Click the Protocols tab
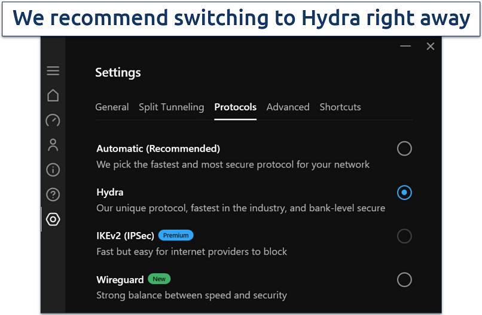The height and width of the screenshot is (315, 482). click(x=235, y=107)
